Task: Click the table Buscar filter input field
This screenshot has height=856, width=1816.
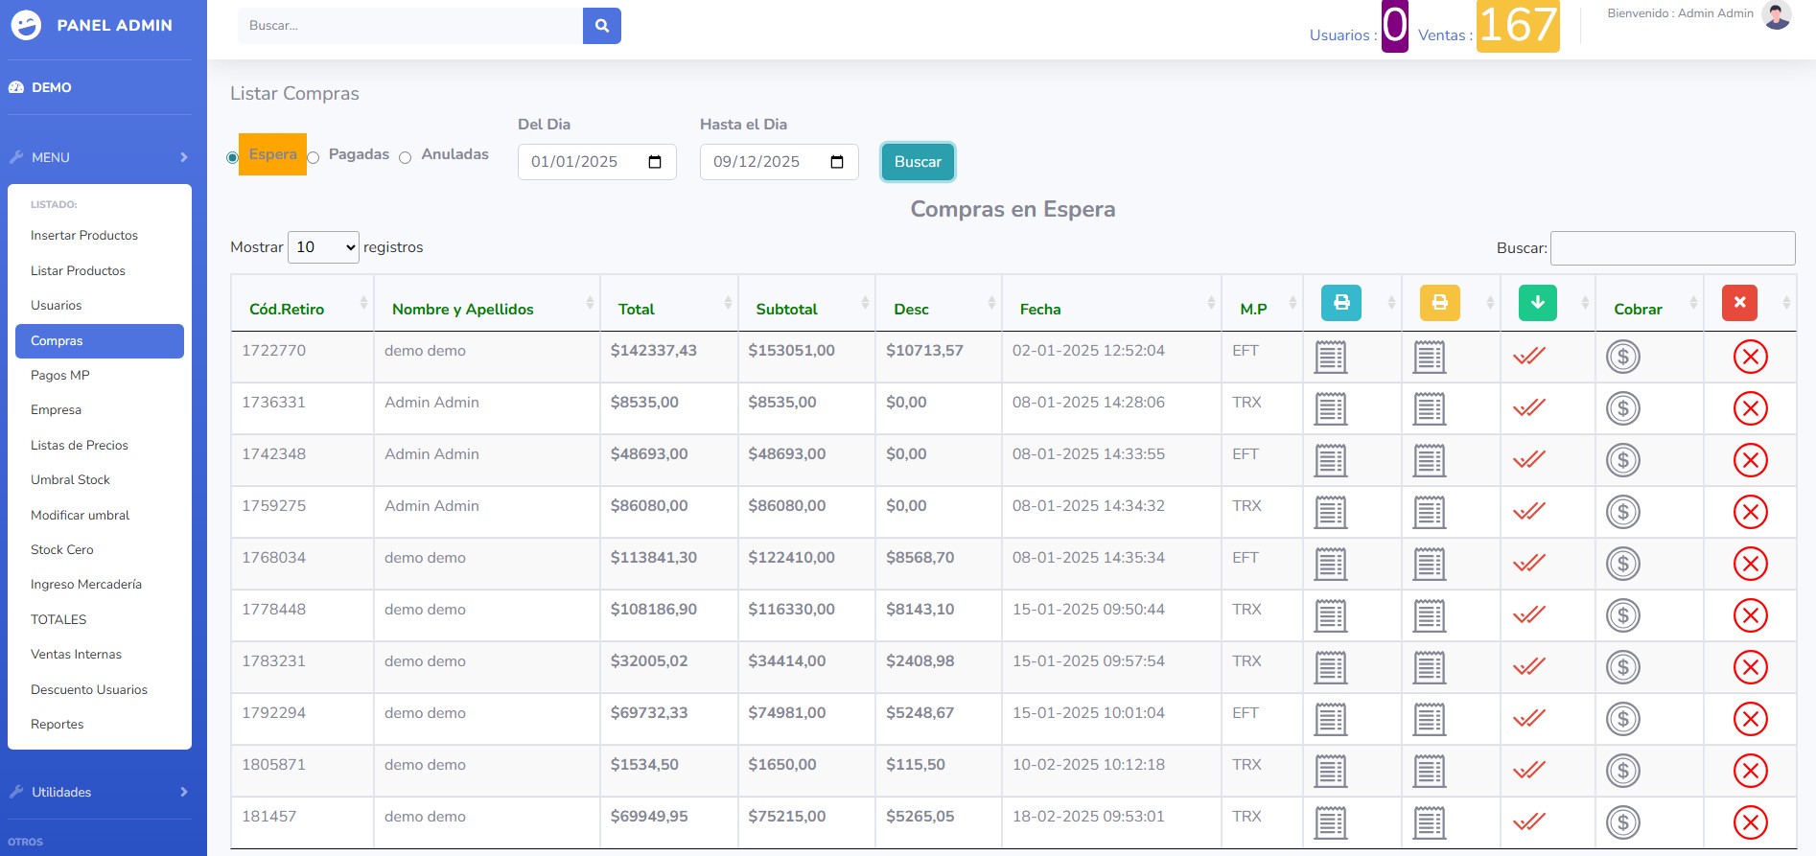Action: point(1672,248)
